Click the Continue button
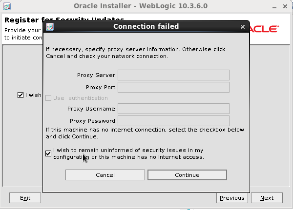Screen dimensions: 293x210 (x=187, y=175)
